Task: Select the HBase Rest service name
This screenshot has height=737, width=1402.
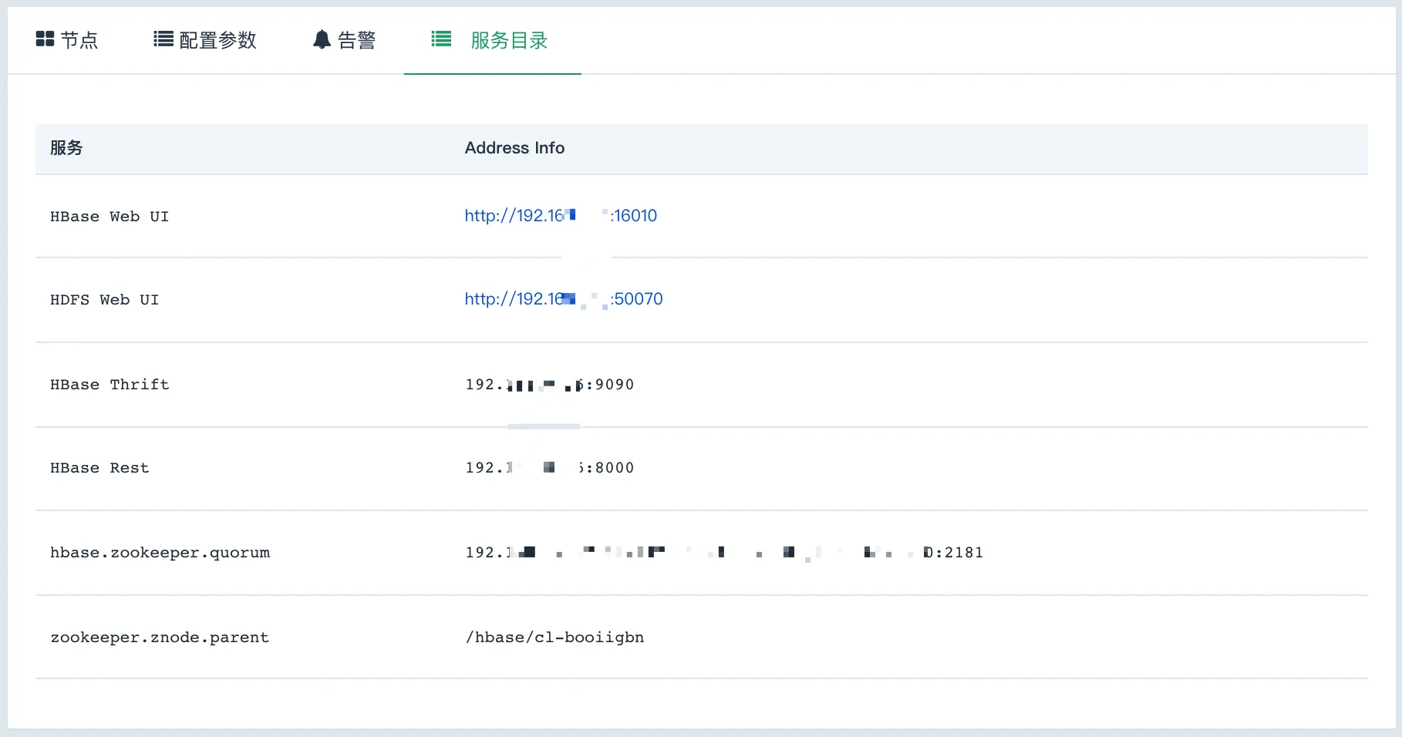Action: pyautogui.click(x=99, y=468)
